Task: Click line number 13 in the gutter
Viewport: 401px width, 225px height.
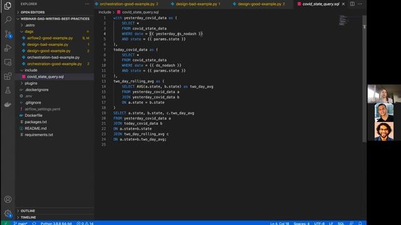Action: tap(103, 81)
